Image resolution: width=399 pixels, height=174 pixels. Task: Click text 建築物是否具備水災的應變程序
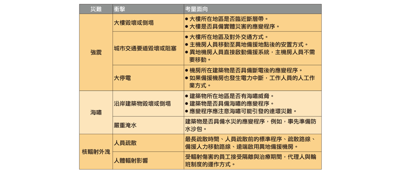pyautogui.click(x=226, y=121)
